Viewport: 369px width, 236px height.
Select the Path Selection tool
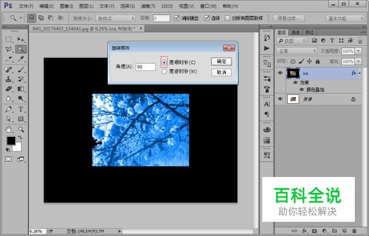(9, 119)
